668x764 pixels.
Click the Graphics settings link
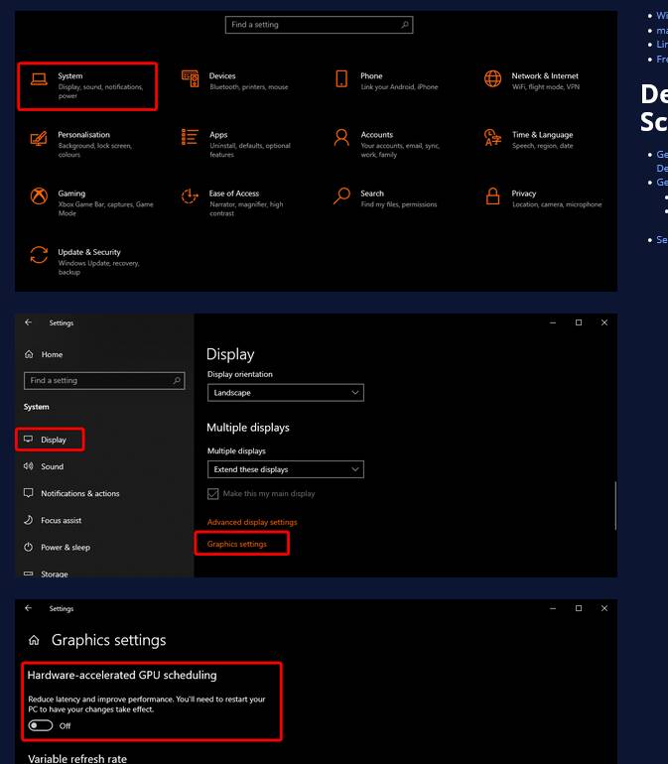click(237, 544)
